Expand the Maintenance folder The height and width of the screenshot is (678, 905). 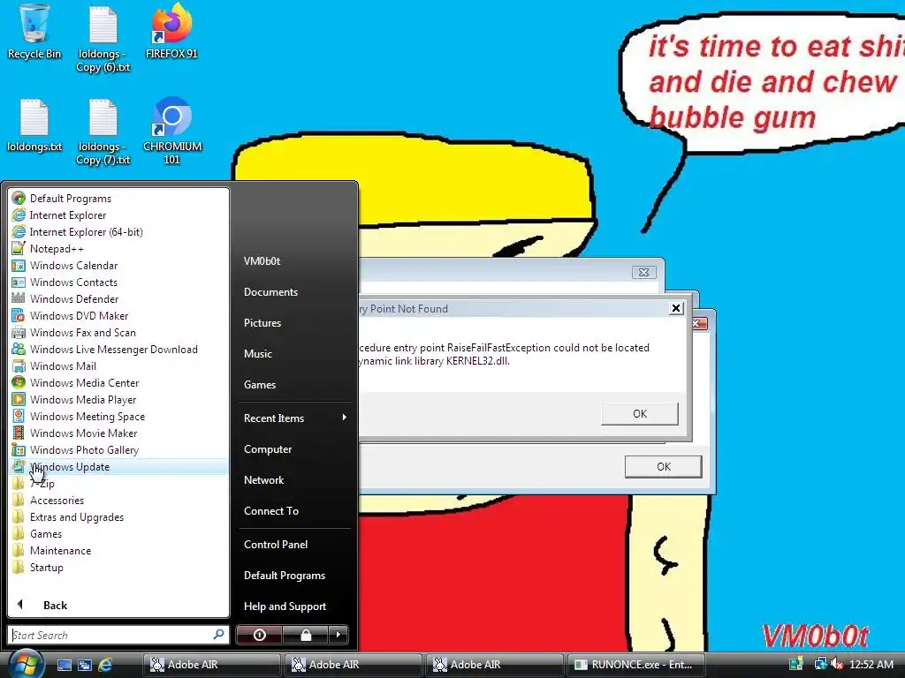[x=118, y=550]
